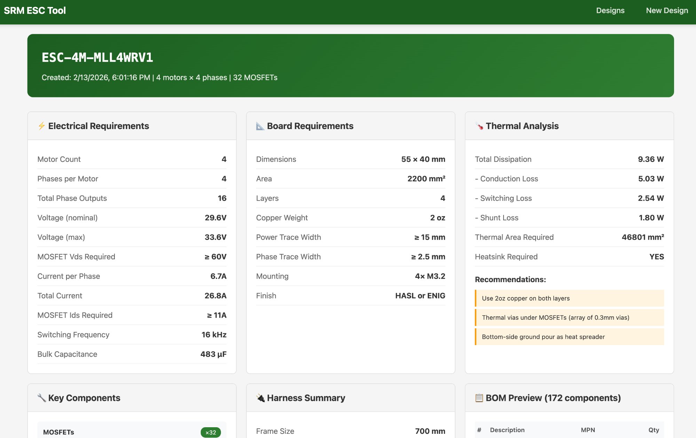Viewport: 696px width, 438px height.
Task: Click the lightning bolt icon on Electrical Requirements
Action: tap(42, 126)
